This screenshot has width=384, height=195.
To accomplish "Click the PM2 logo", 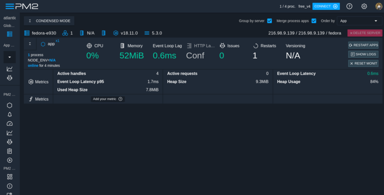I will (x=27, y=6).
